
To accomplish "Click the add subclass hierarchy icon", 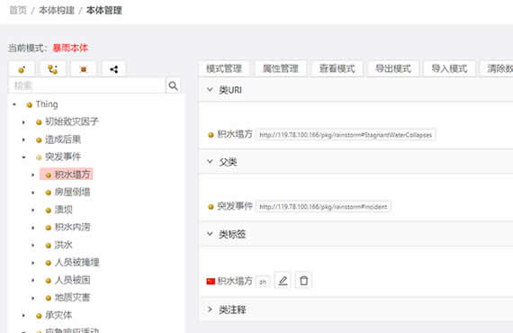I will click(x=53, y=69).
